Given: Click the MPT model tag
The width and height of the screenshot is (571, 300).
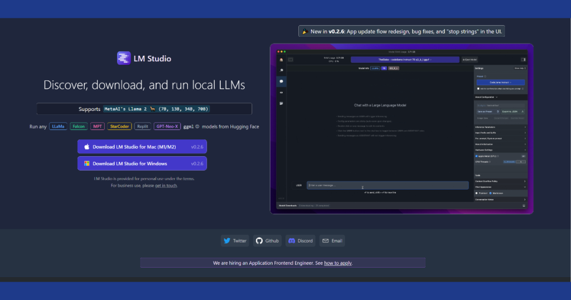Looking at the screenshot, I should [x=98, y=127].
